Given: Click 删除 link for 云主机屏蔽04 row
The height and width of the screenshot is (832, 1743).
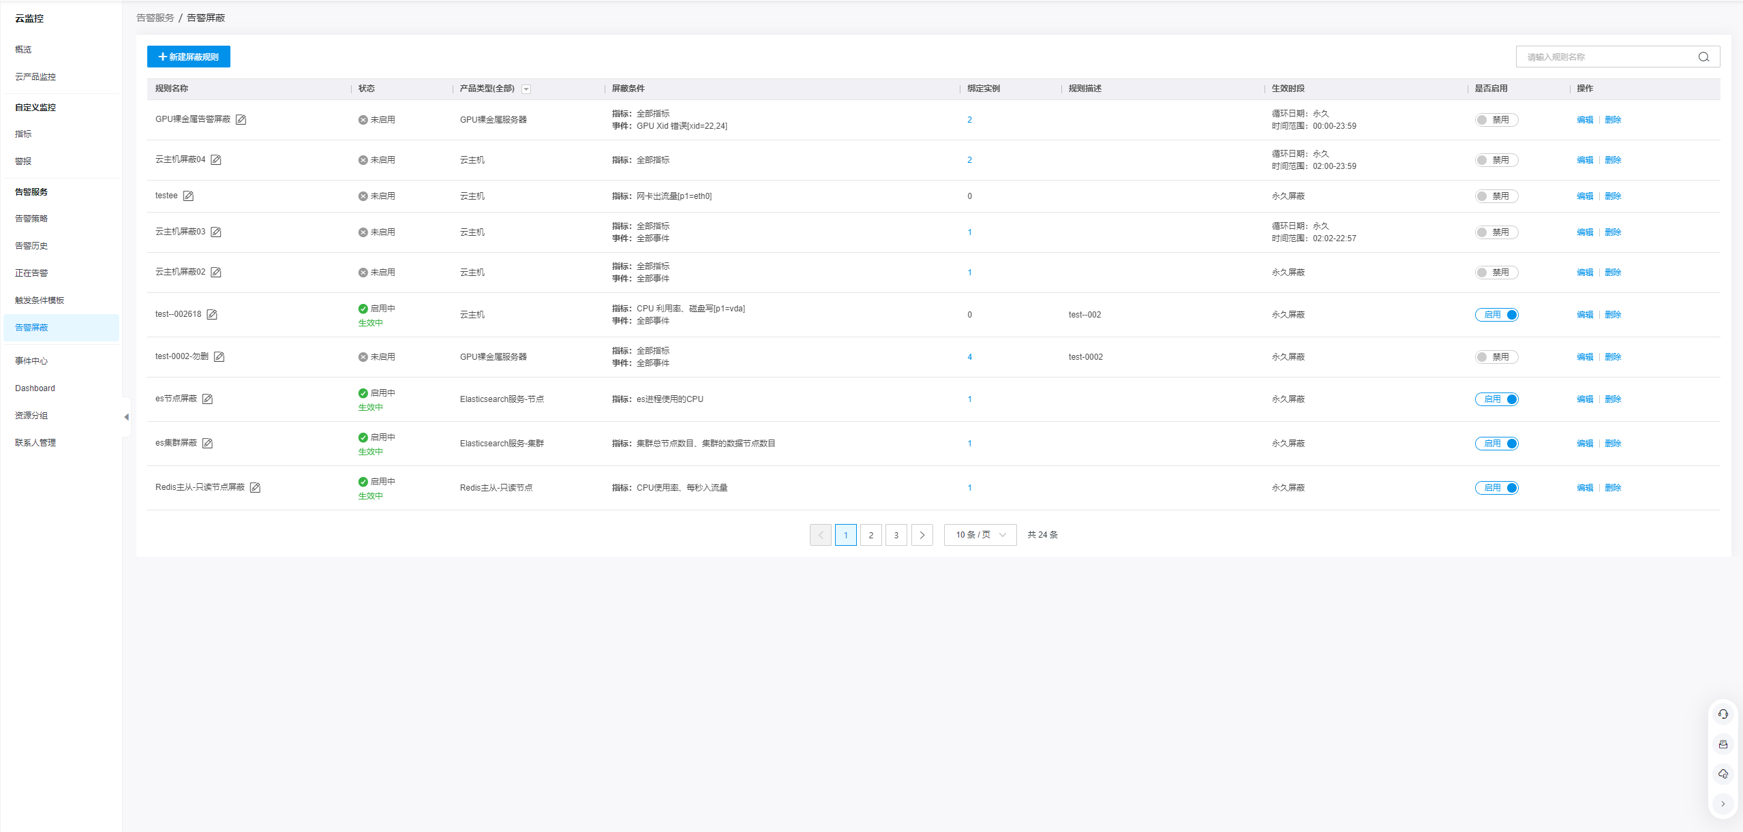Looking at the screenshot, I should pos(1612,160).
